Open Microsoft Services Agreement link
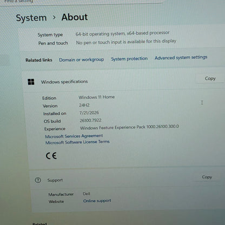225x225 pixels. [x=74, y=136]
